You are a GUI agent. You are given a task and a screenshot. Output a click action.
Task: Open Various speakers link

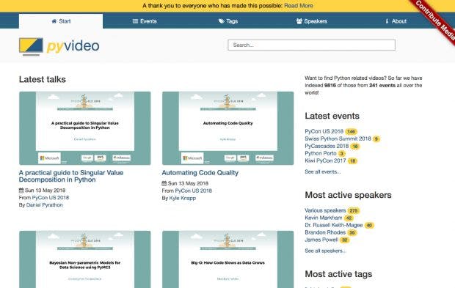pyautogui.click(x=325, y=210)
